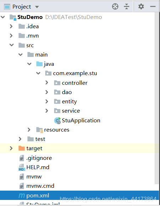Image resolution: width=160 pixels, height=206 pixels.
Task: Select the .mvn folder label
Action: click(x=32, y=36)
